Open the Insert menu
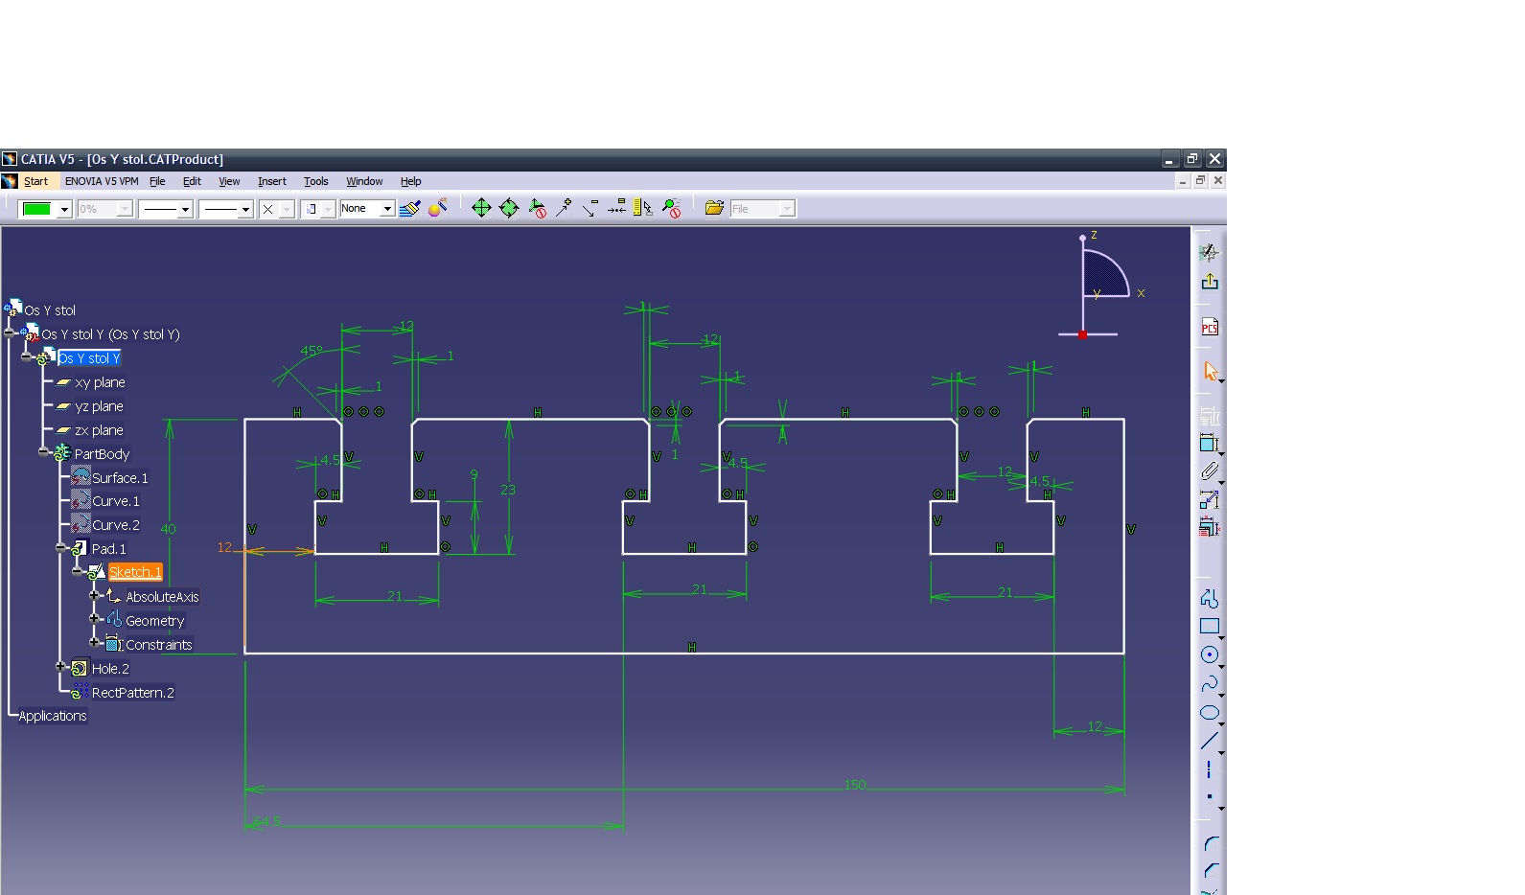Viewport: 1525px width, 895px height. [271, 181]
